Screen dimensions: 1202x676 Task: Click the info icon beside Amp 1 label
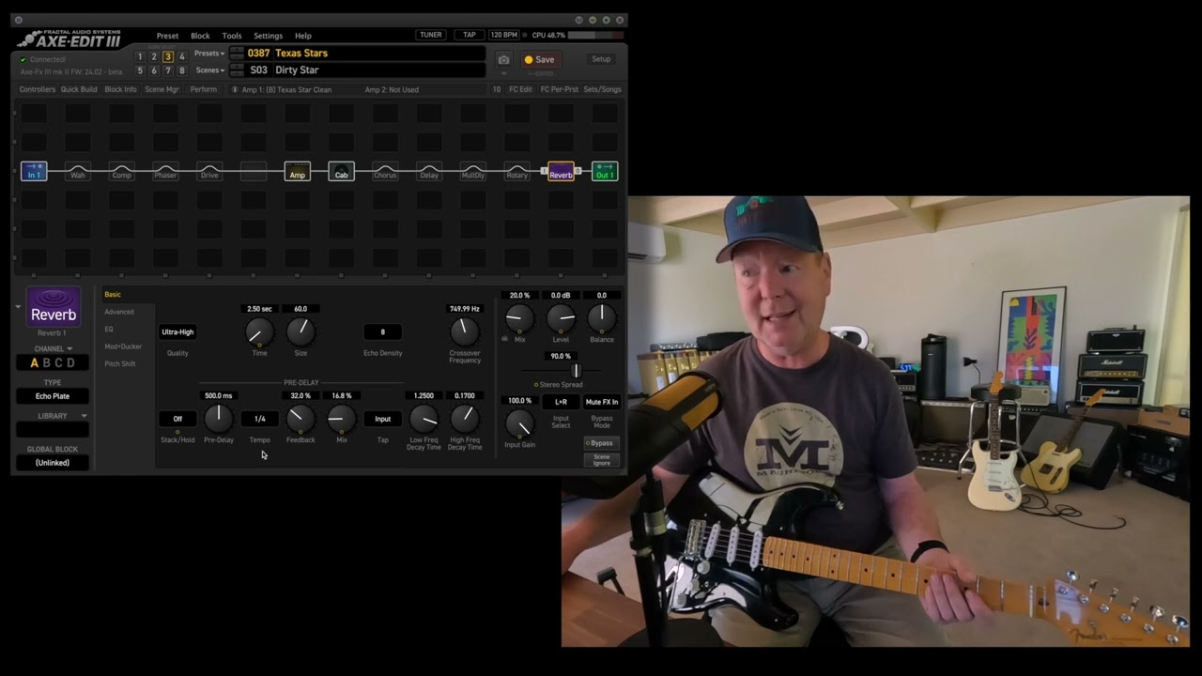click(235, 89)
